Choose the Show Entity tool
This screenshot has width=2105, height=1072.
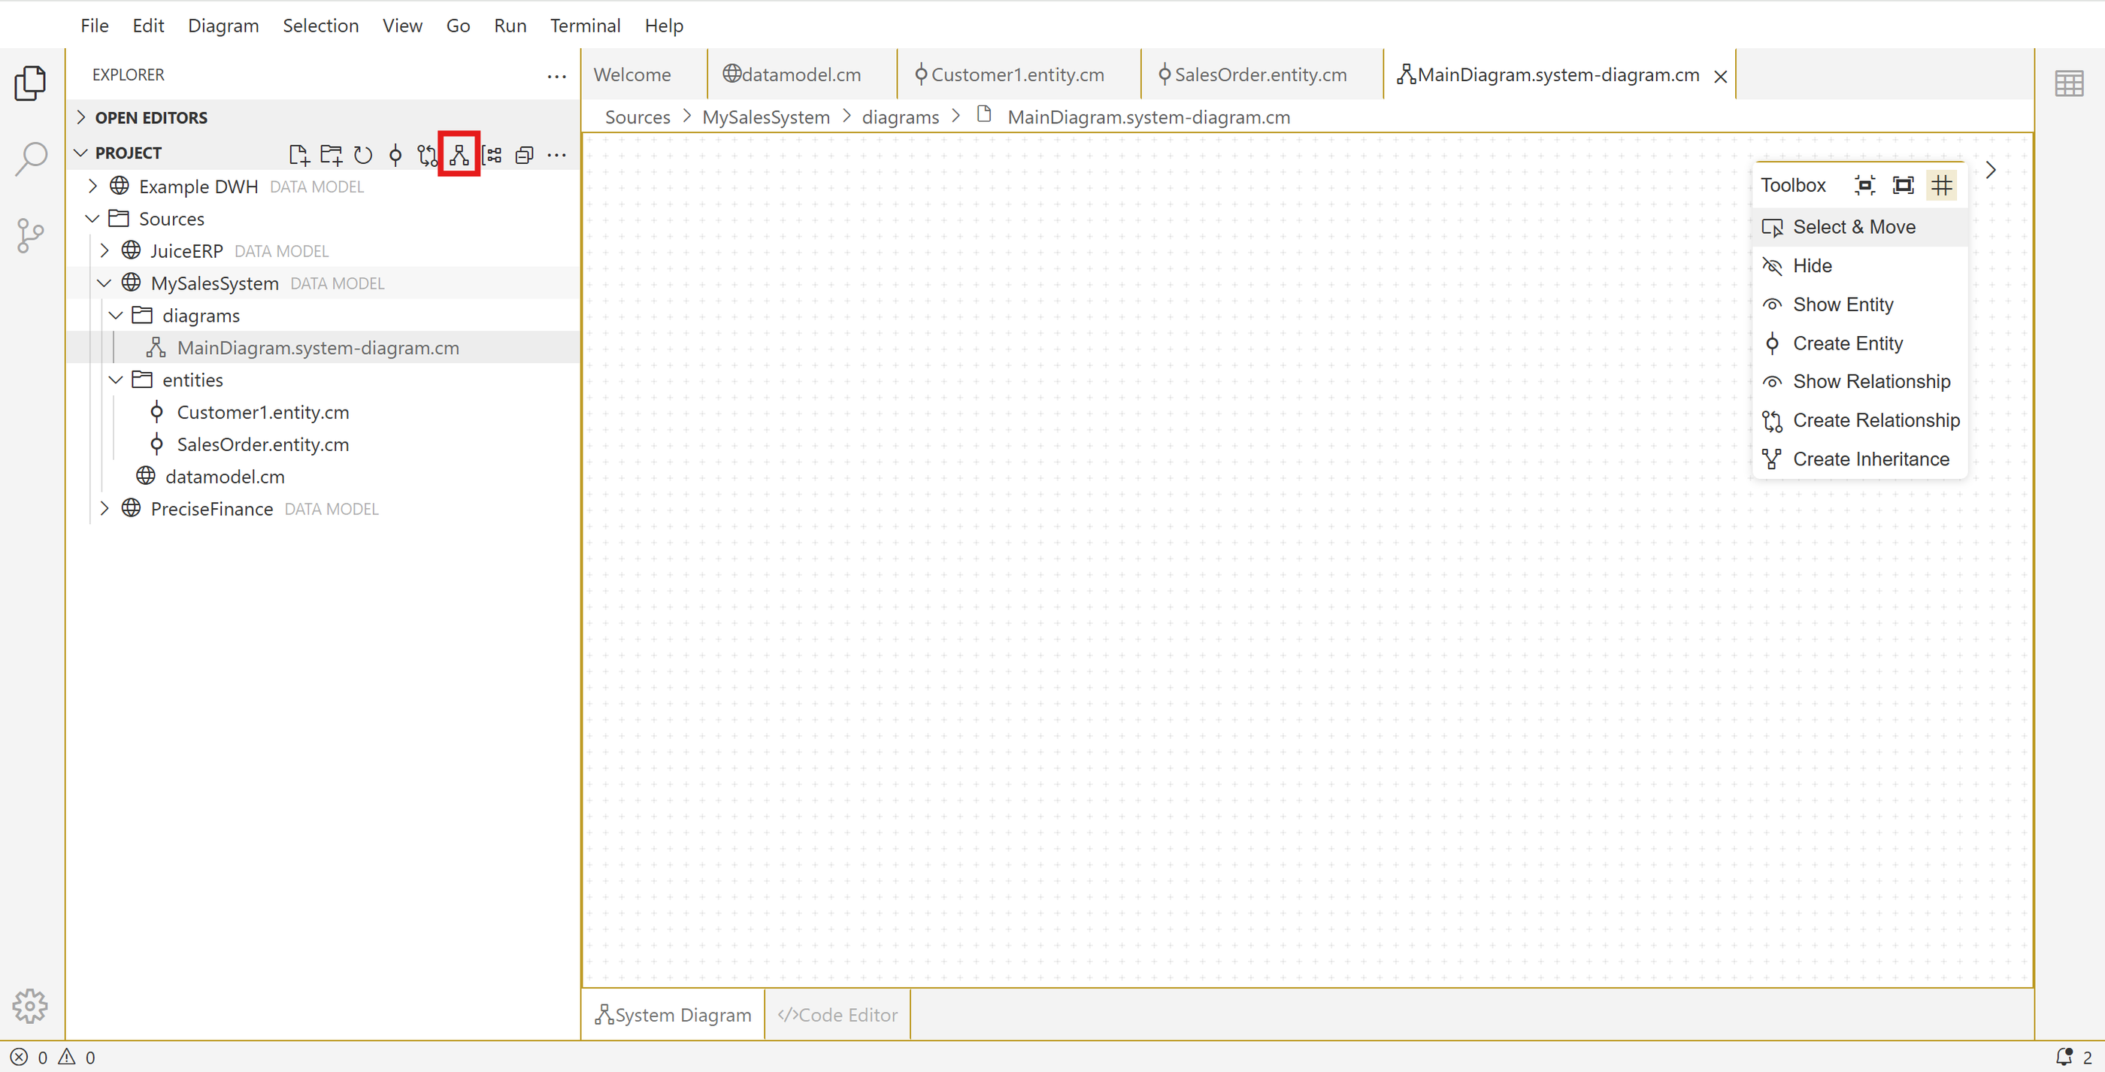tap(1842, 304)
